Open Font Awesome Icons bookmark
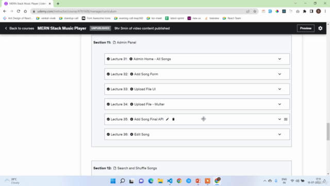 coord(96,18)
